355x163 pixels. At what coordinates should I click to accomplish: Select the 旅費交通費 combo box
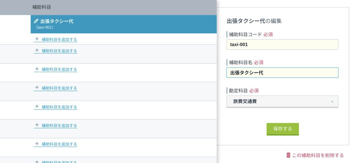point(282,101)
